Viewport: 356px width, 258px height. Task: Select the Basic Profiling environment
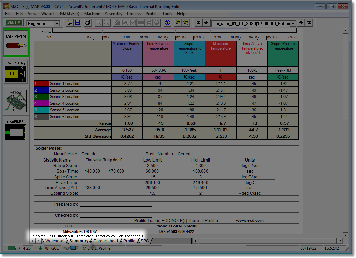[x=16, y=43]
